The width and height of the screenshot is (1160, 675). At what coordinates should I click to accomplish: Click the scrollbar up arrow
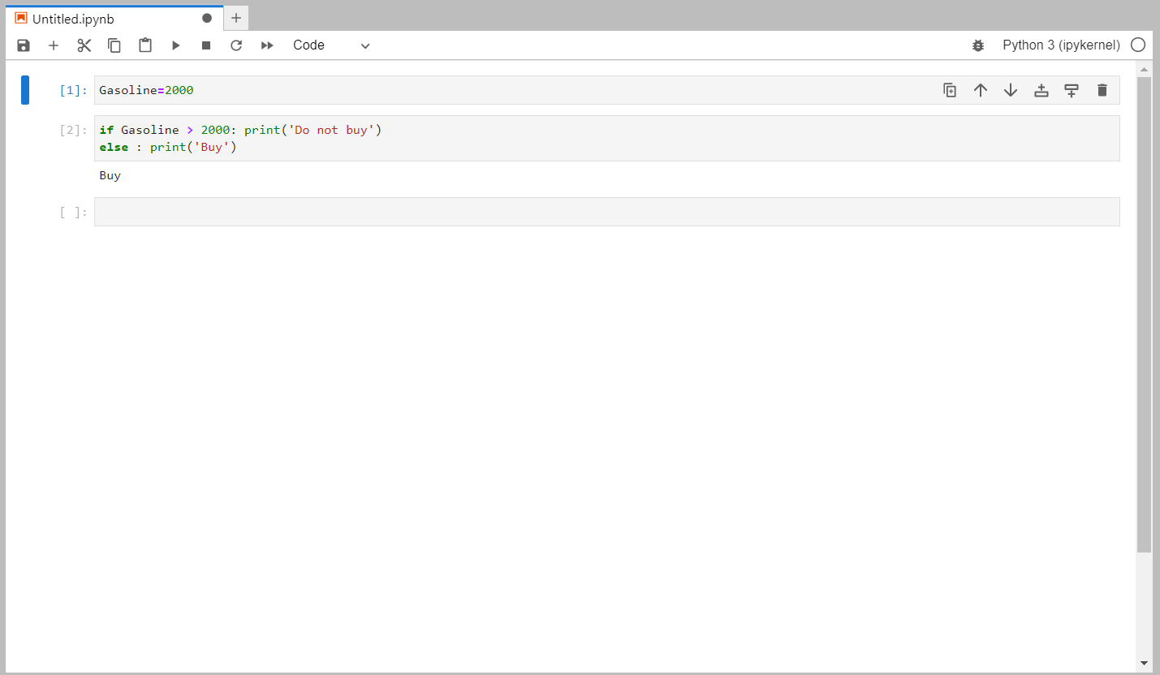[x=1144, y=69]
